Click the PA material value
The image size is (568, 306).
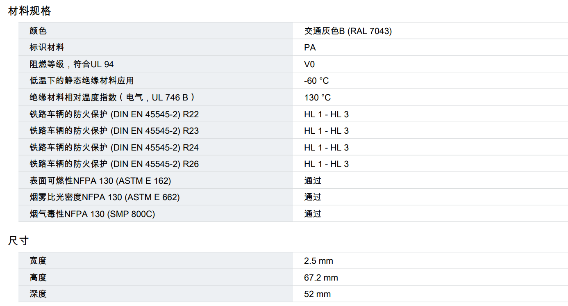(x=310, y=48)
